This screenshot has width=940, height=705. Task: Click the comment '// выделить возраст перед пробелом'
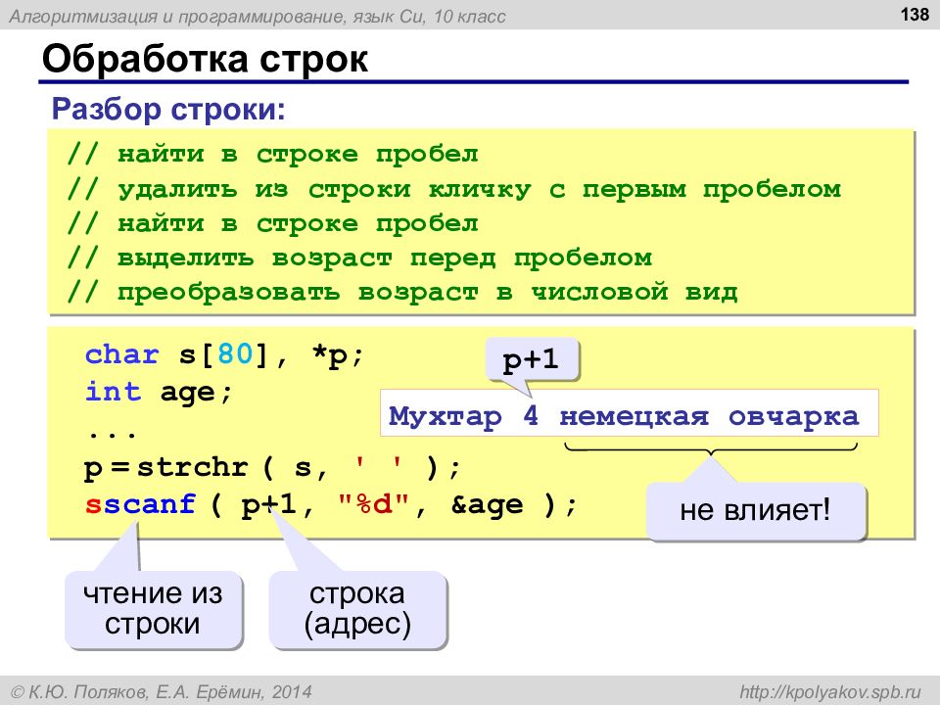(x=359, y=258)
